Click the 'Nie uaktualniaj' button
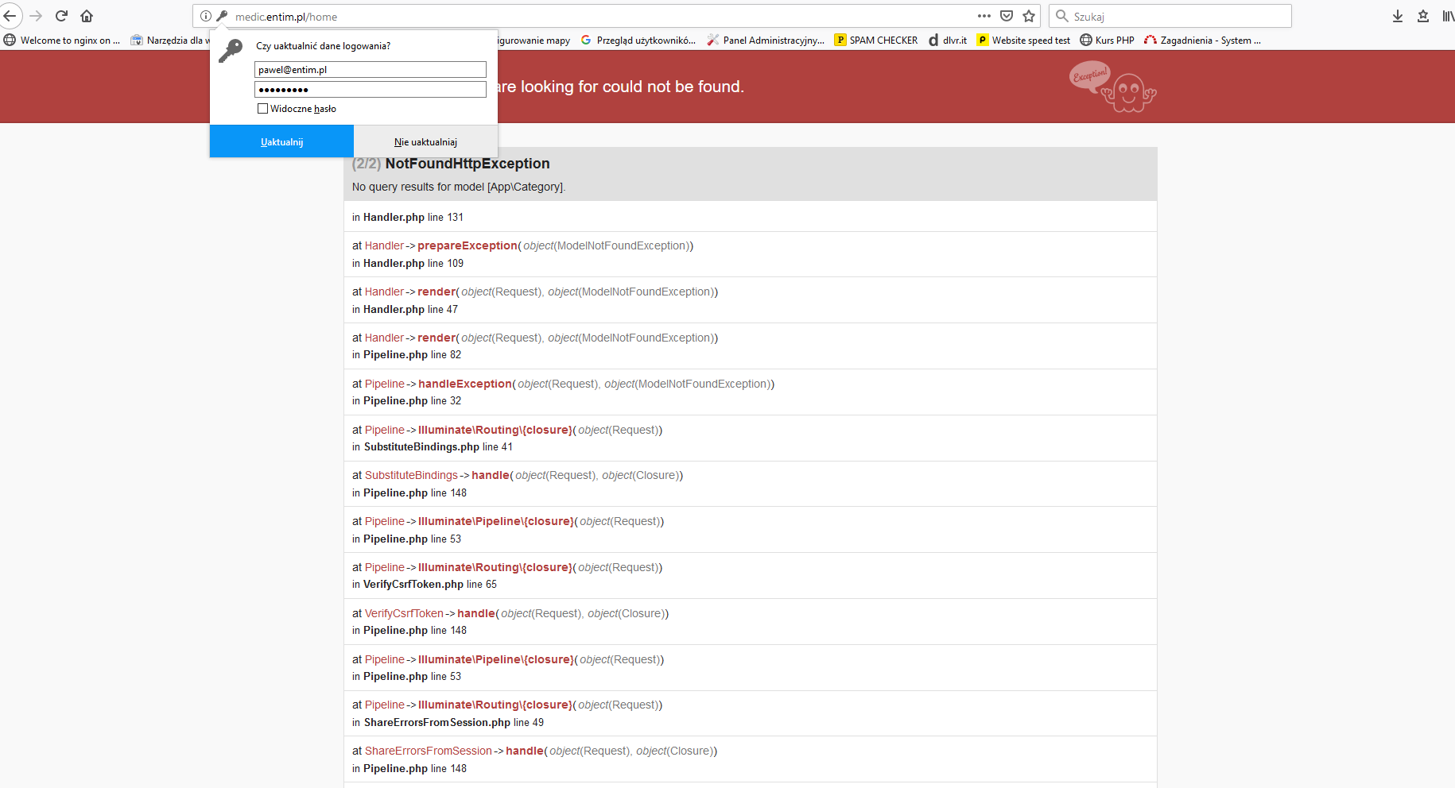Screen dimensions: 1455x788 [425, 142]
